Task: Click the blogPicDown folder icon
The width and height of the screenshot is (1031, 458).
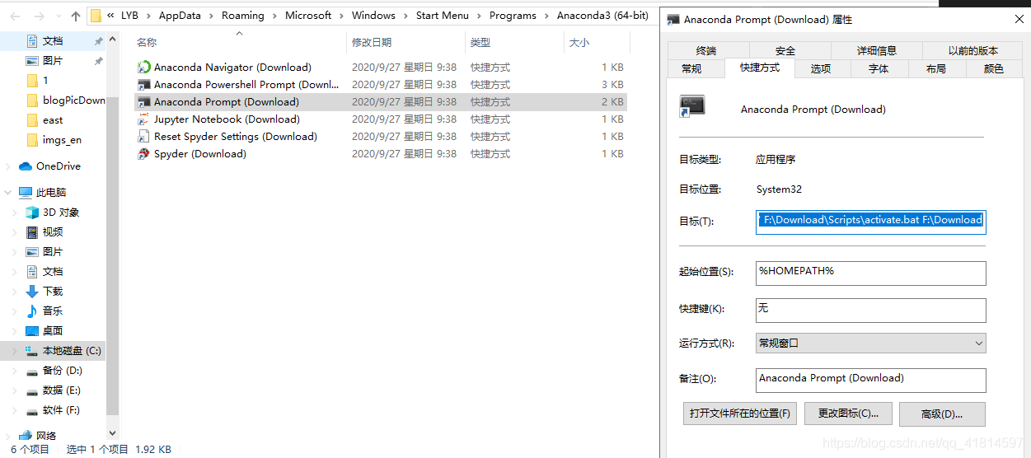Action: click(x=32, y=100)
